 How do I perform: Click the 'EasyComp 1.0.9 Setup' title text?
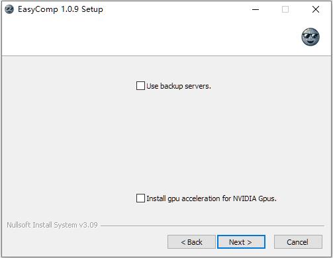pos(60,9)
